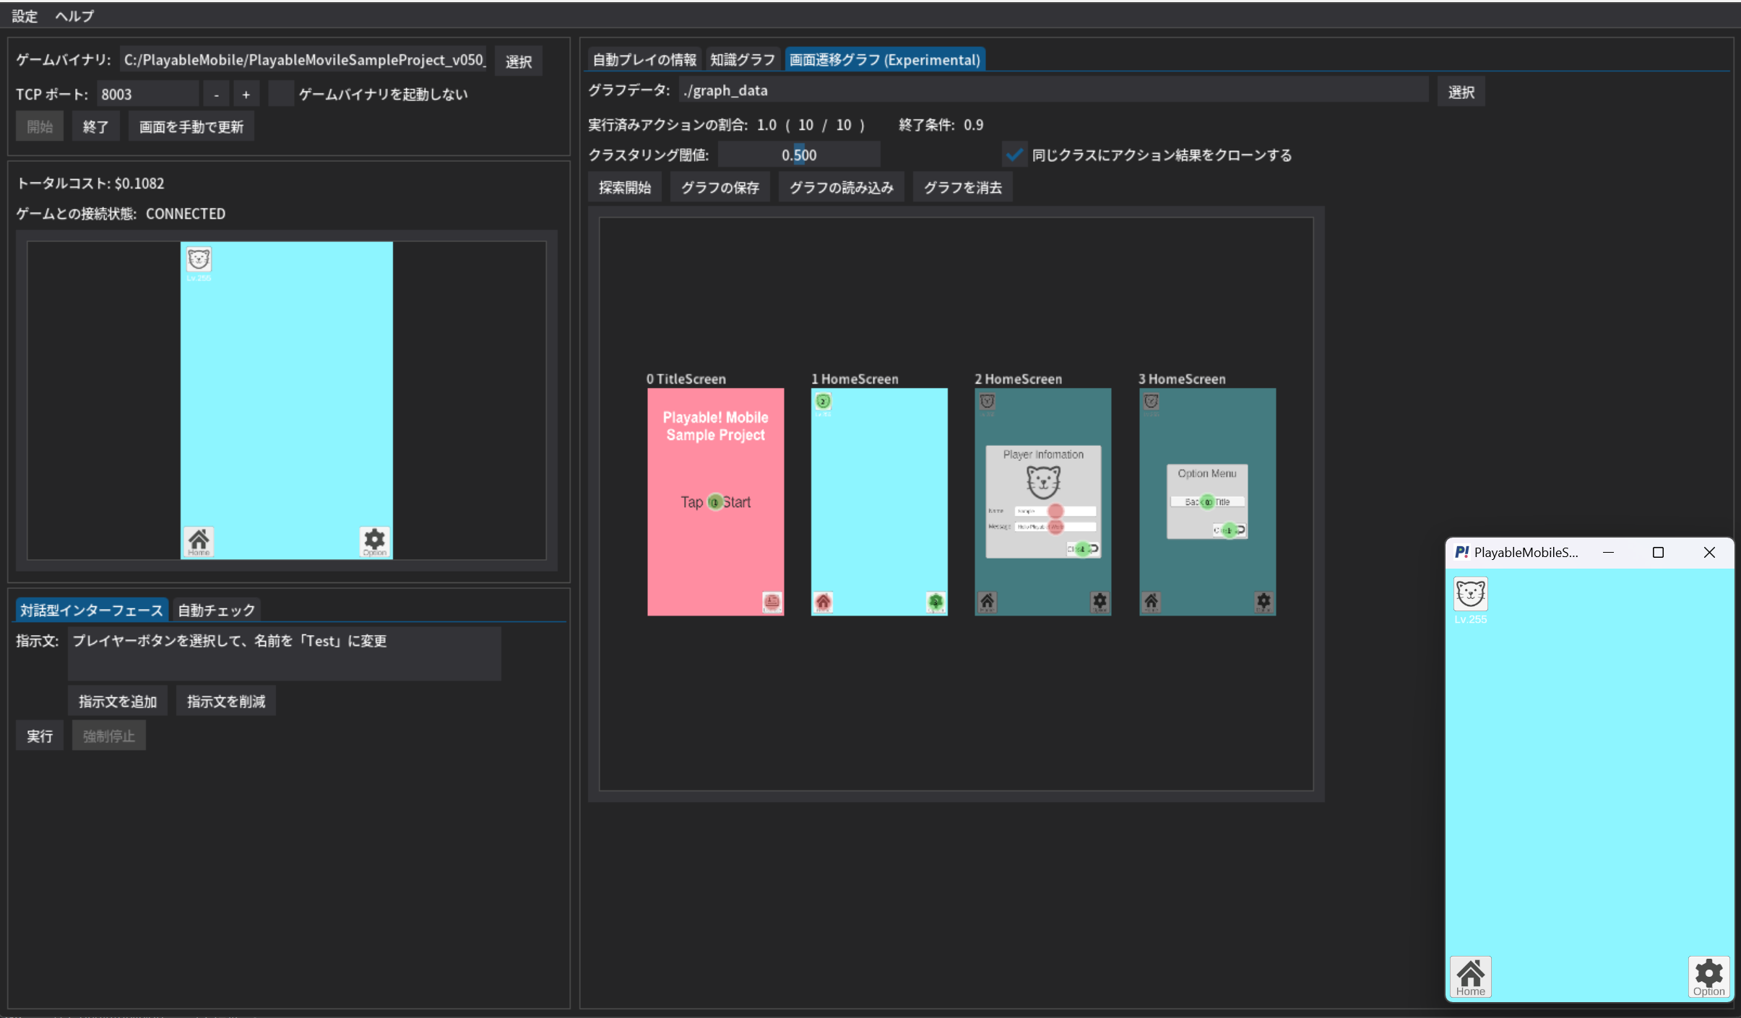Screen dimensions: 1741x1018
Task: Click the graph data path field
Action: [x=1053, y=90]
